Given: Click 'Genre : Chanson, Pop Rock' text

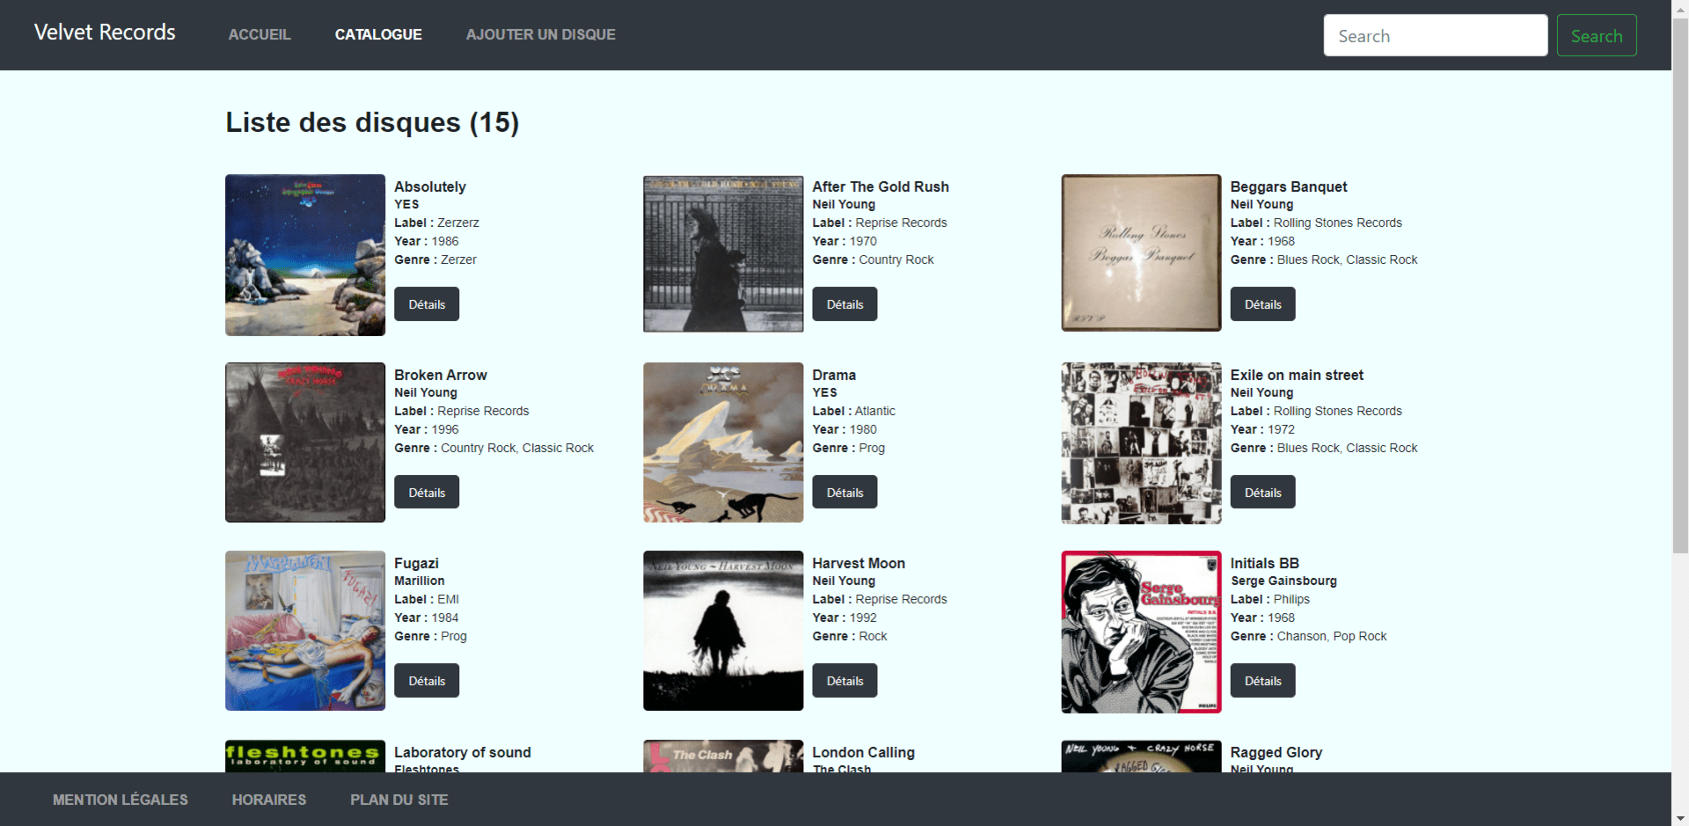Looking at the screenshot, I should (1308, 636).
